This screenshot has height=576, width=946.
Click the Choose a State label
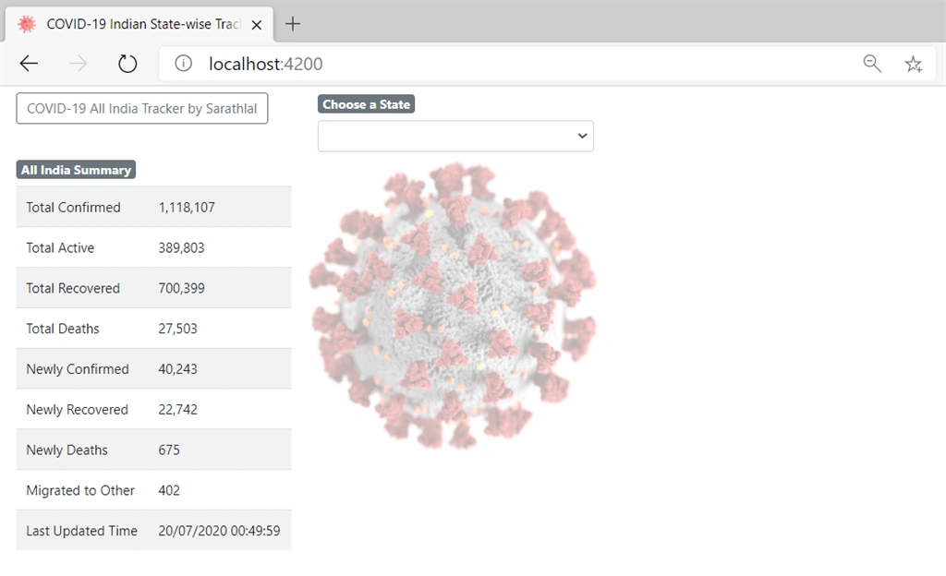(366, 104)
